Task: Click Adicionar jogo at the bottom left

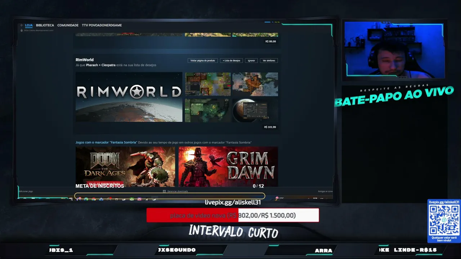Action: pos(26,191)
